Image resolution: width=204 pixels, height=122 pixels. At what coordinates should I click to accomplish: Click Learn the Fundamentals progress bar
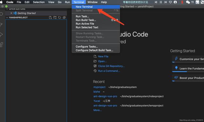(188, 71)
